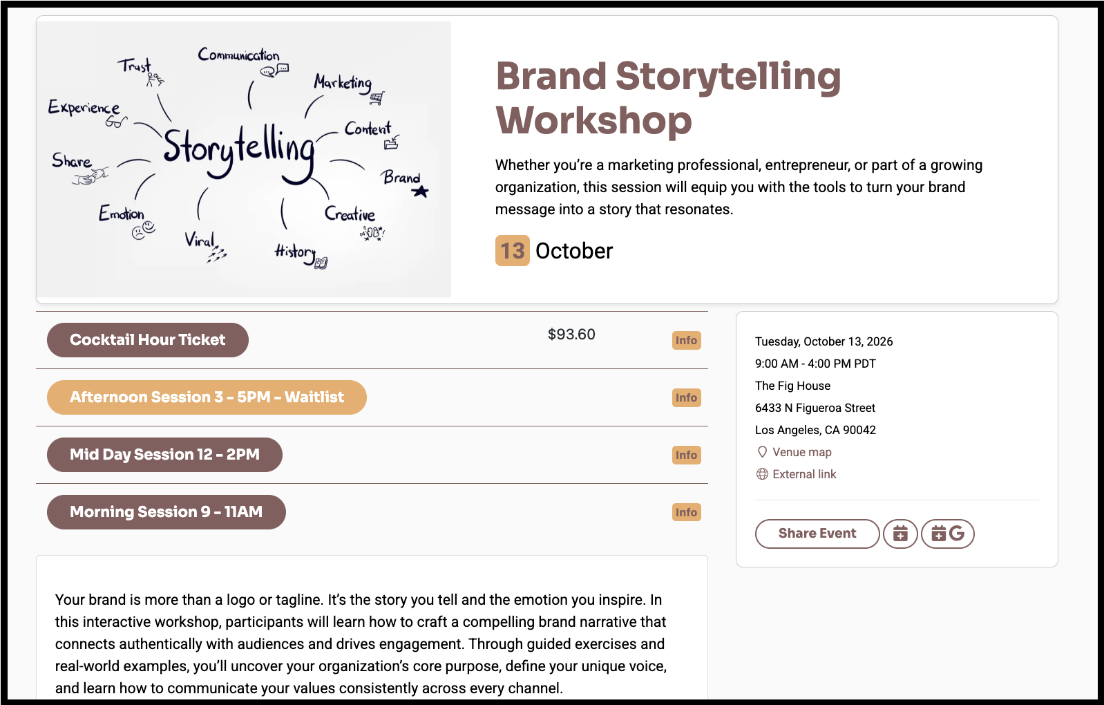Click the $93.60 ticket price
This screenshot has height=705, width=1104.
click(571, 335)
